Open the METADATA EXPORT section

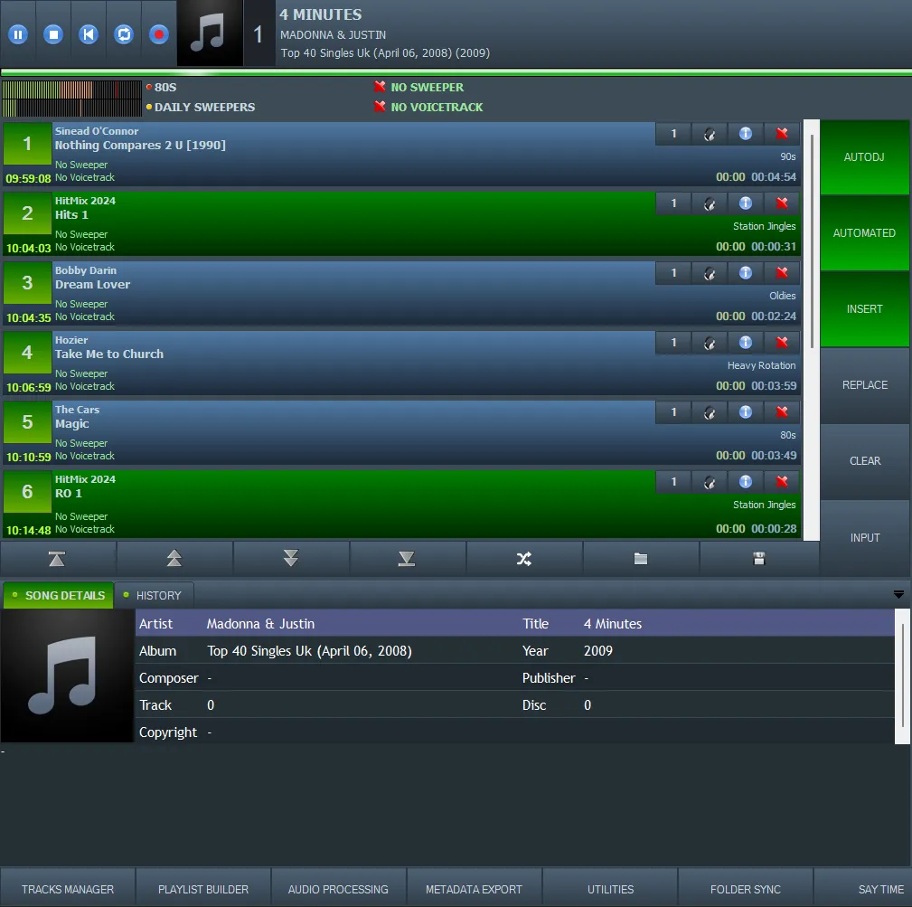tap(474, 889)
